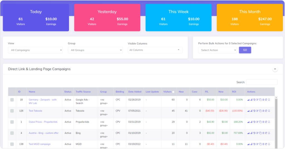
Task: Open the Test MGID campaign link
Action: pyautogui.click(x=40, y=144)
